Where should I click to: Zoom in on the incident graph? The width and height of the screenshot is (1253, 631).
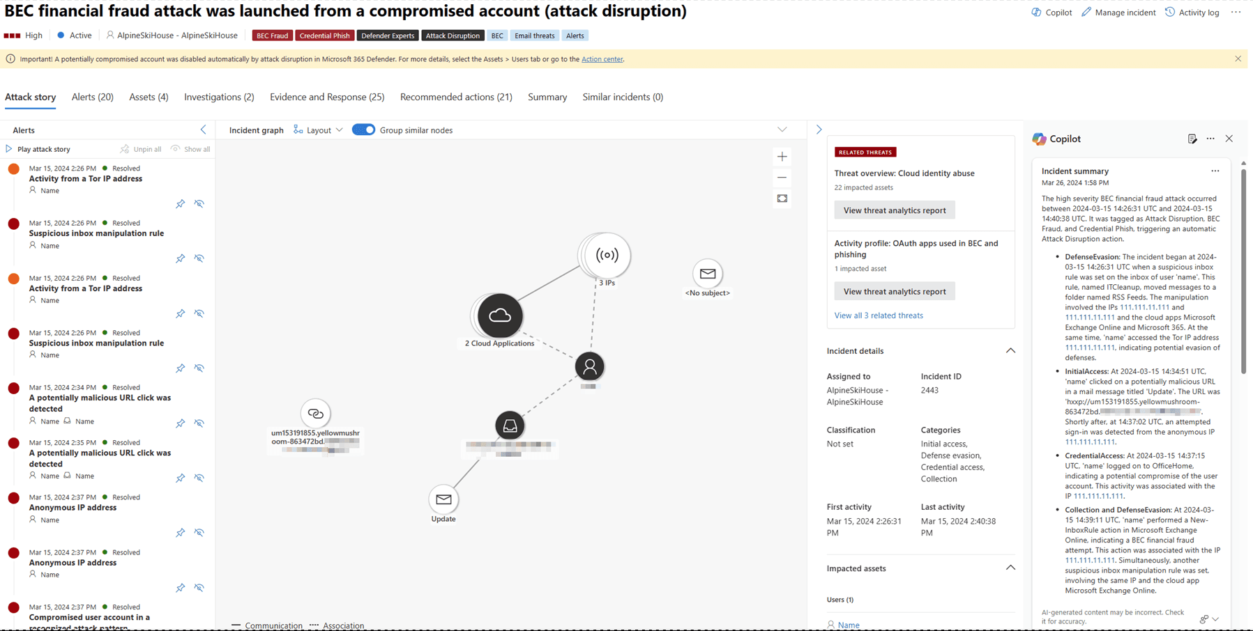pyautogui.click(x=782, y=157)
